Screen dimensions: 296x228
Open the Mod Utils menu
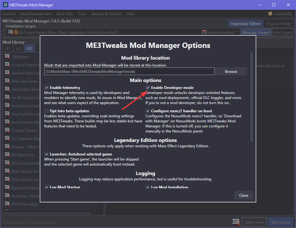point(65,14)
